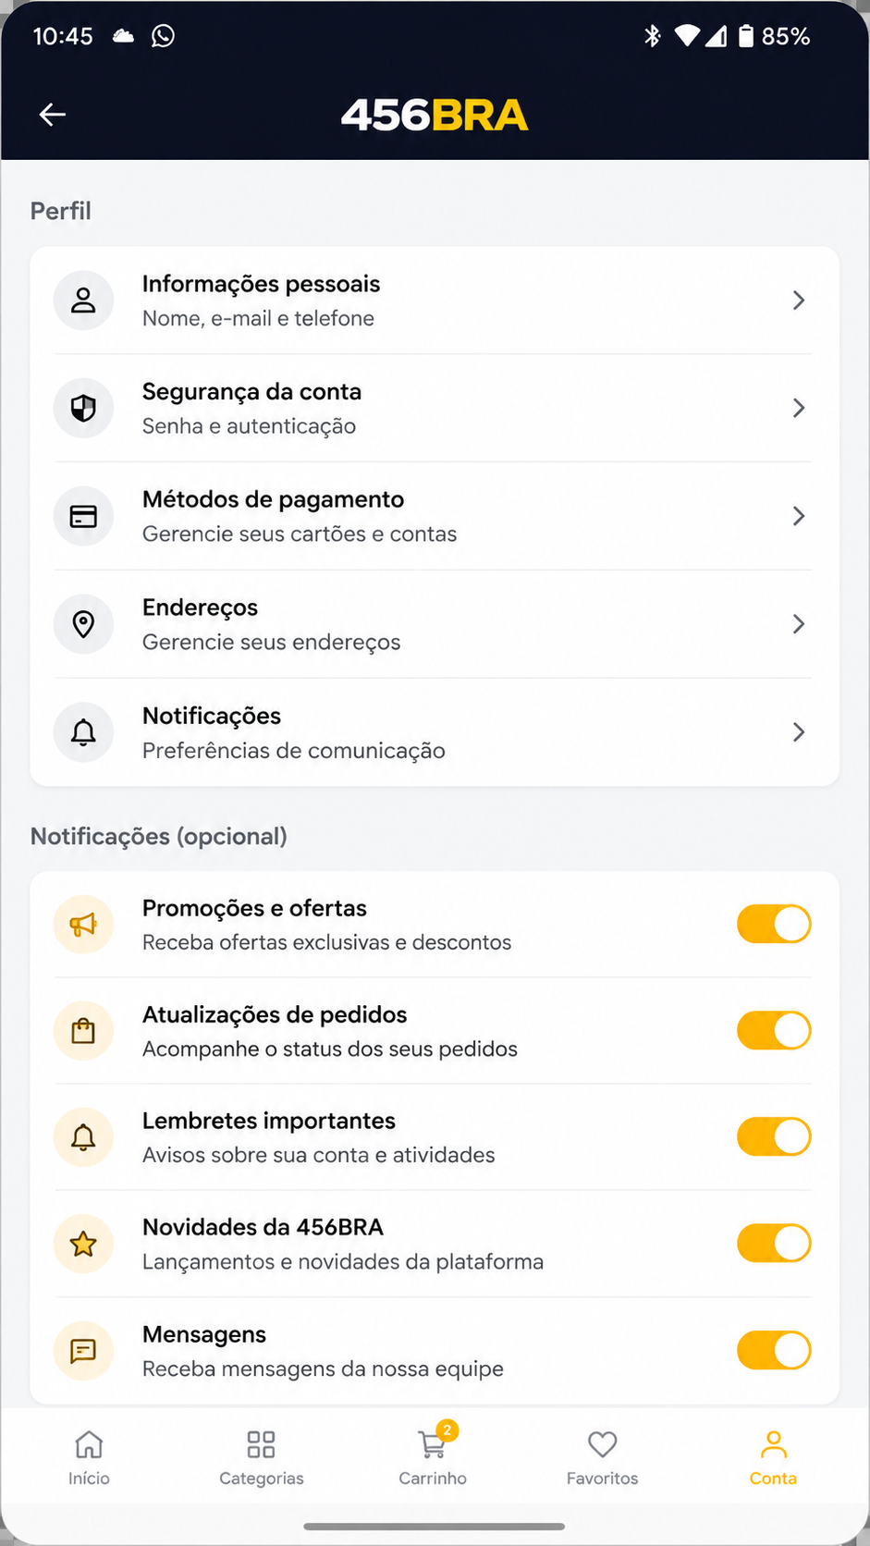870x1546 pixels.
Task: Open the person icon for Informações pessoais
Action: point(83,301)
